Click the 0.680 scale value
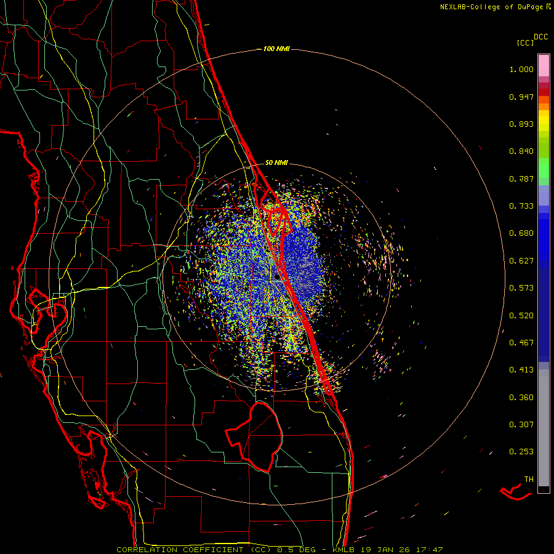Image resolution: width=554 pixels, height=554 pixels. [521, 233]
